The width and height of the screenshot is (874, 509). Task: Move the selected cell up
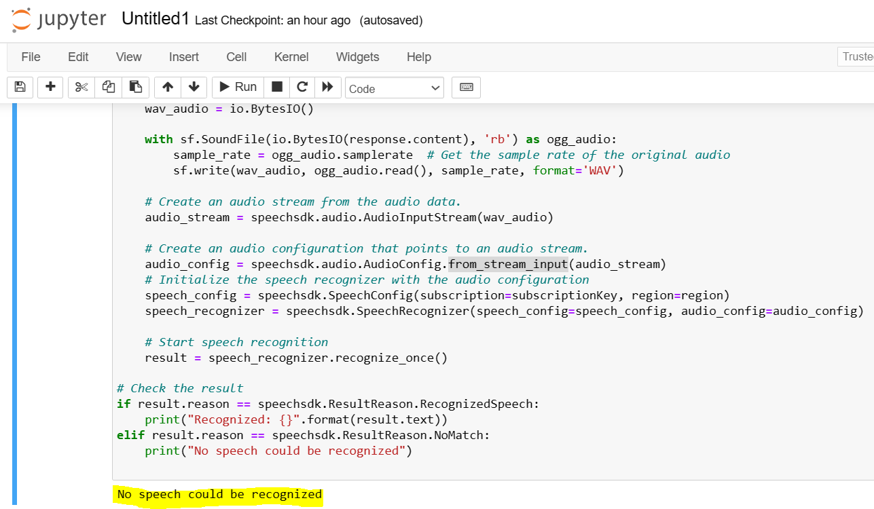point(168,87)
